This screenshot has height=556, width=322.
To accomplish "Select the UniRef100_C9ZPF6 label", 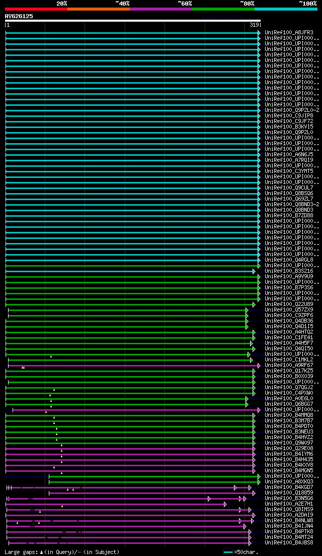I will [x=289, y=316].
